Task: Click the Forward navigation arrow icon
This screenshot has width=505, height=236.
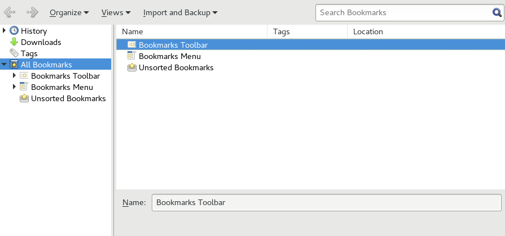Action: [32, 12]
